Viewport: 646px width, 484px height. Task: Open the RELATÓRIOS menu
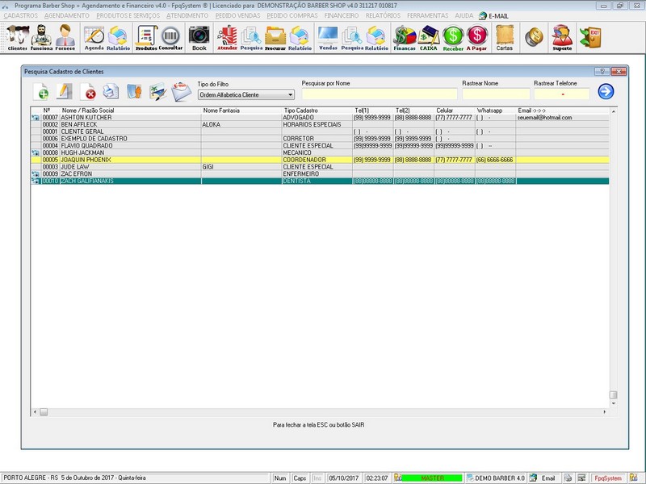(x=383, y=15)
